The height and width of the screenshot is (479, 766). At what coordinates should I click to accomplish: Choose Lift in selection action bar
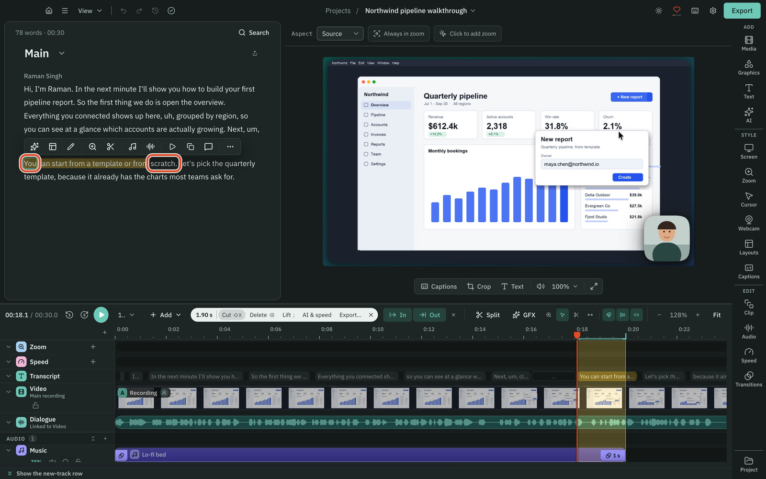(289, 315)
